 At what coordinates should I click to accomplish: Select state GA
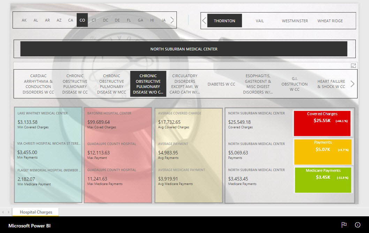pyautogui.click(x=141, y=20)
